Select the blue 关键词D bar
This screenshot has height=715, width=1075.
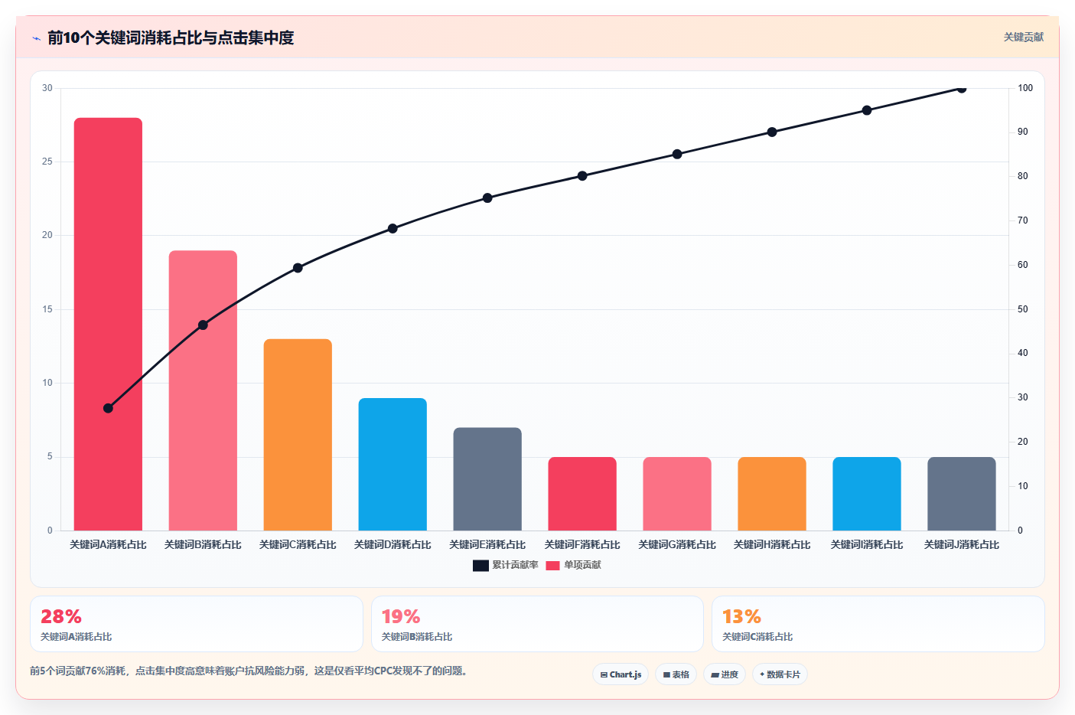[393, 464]
